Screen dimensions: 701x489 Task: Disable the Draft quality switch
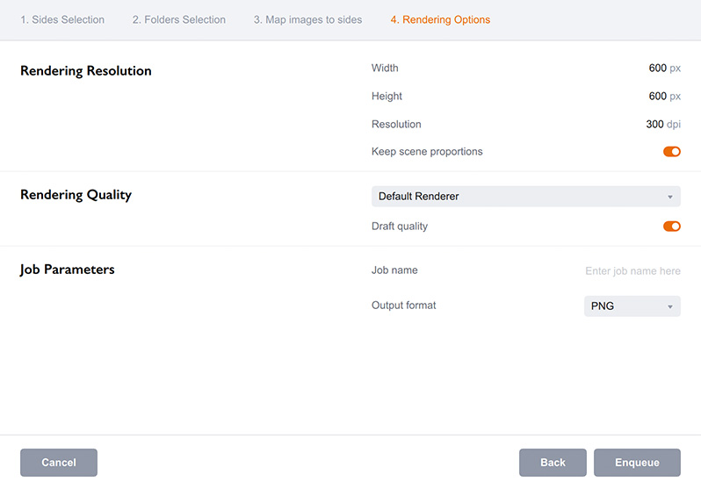pos(671,227)
